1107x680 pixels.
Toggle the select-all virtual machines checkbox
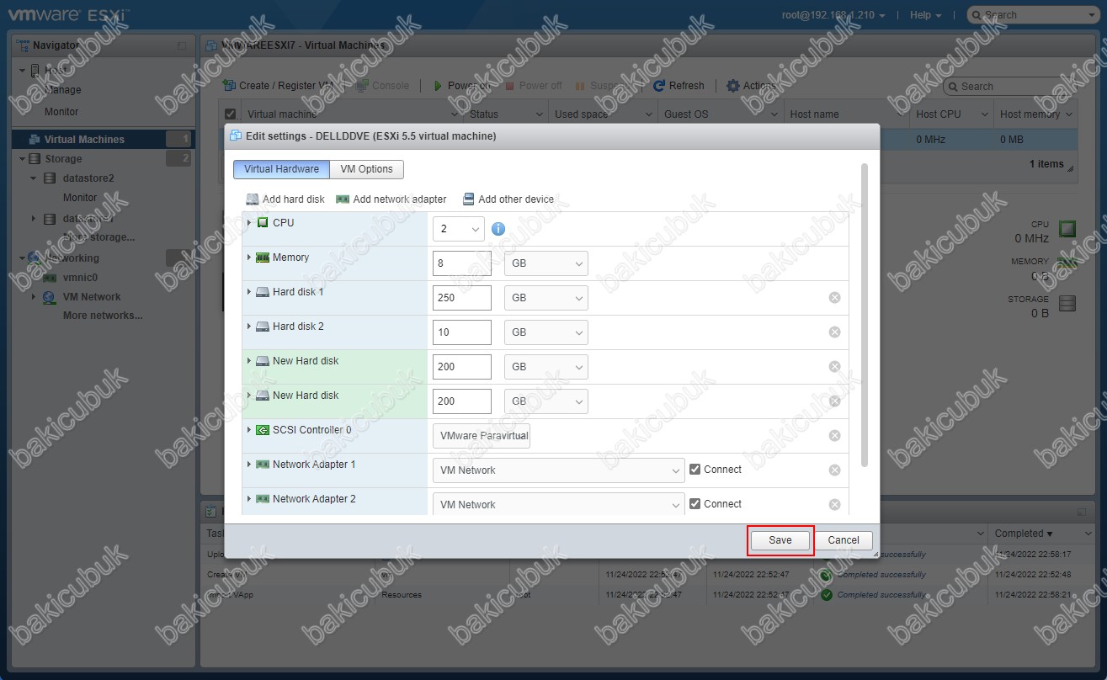pos(230,114)
